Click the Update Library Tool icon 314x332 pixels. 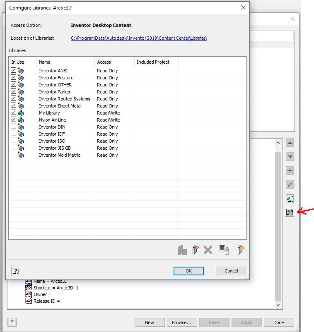coord(182,250)
